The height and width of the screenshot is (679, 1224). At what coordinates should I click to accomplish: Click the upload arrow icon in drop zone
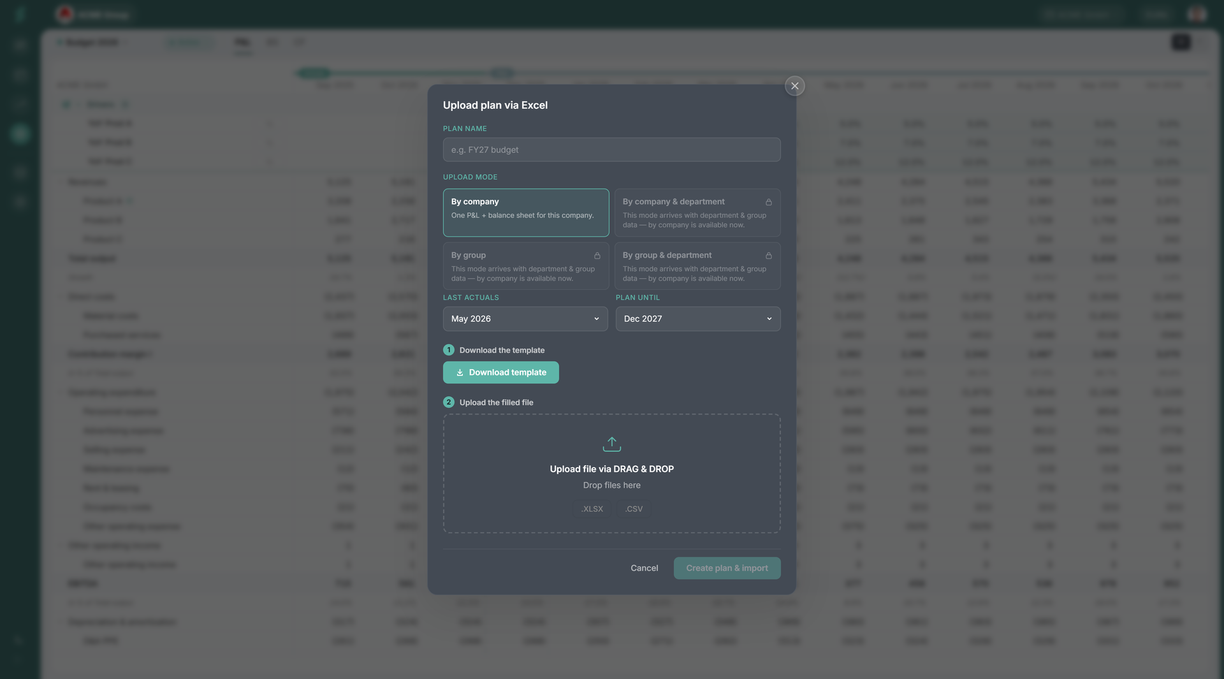click(611, 444)
